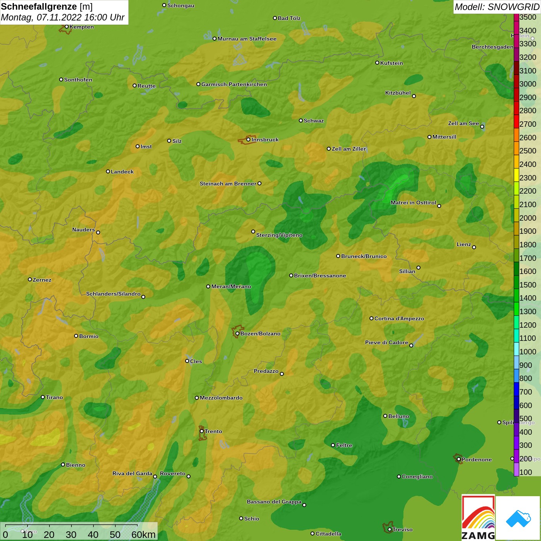Click the Cittadella label
The width and height of the screenshot is (541, 541).
pyautogui.click(x=328, y=534)
